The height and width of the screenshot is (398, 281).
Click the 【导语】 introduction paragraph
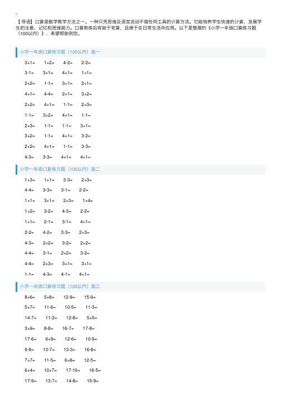click(x=138, y=28)
